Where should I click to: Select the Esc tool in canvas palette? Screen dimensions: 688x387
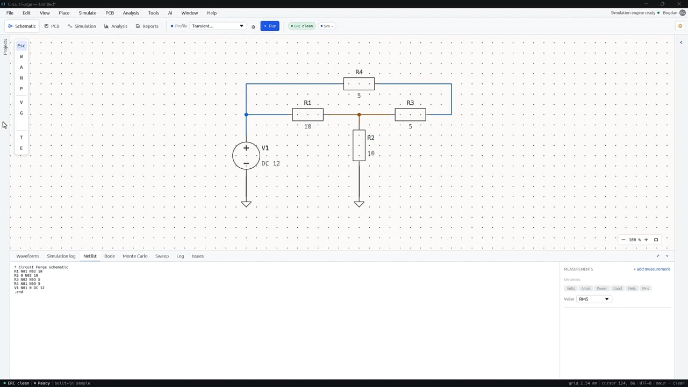pyautogui.click(x=21, y=46)
